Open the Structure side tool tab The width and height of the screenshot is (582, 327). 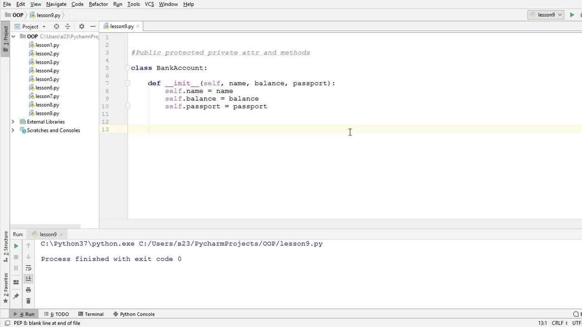[5, 247]
